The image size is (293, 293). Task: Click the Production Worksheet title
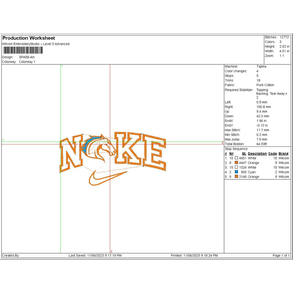tap(29, 38)
